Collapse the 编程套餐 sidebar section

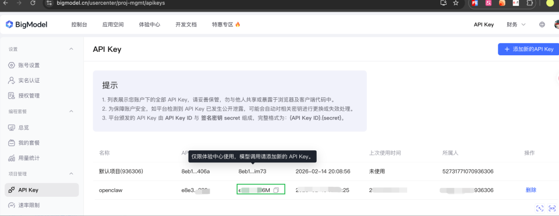coord(71,111)
